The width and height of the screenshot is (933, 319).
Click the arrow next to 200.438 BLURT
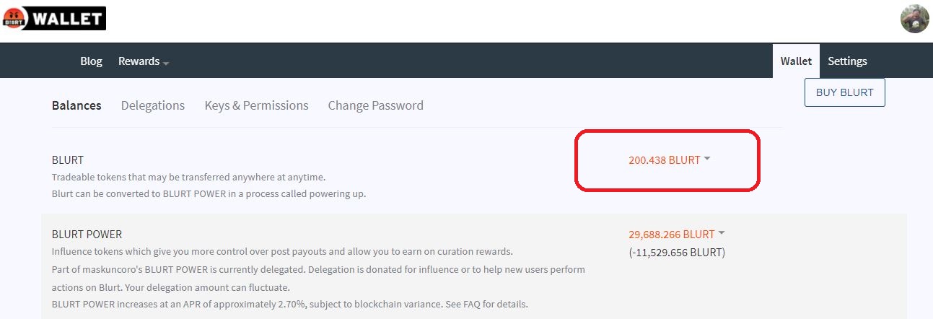pyautogui.click(x=707, y=159)
